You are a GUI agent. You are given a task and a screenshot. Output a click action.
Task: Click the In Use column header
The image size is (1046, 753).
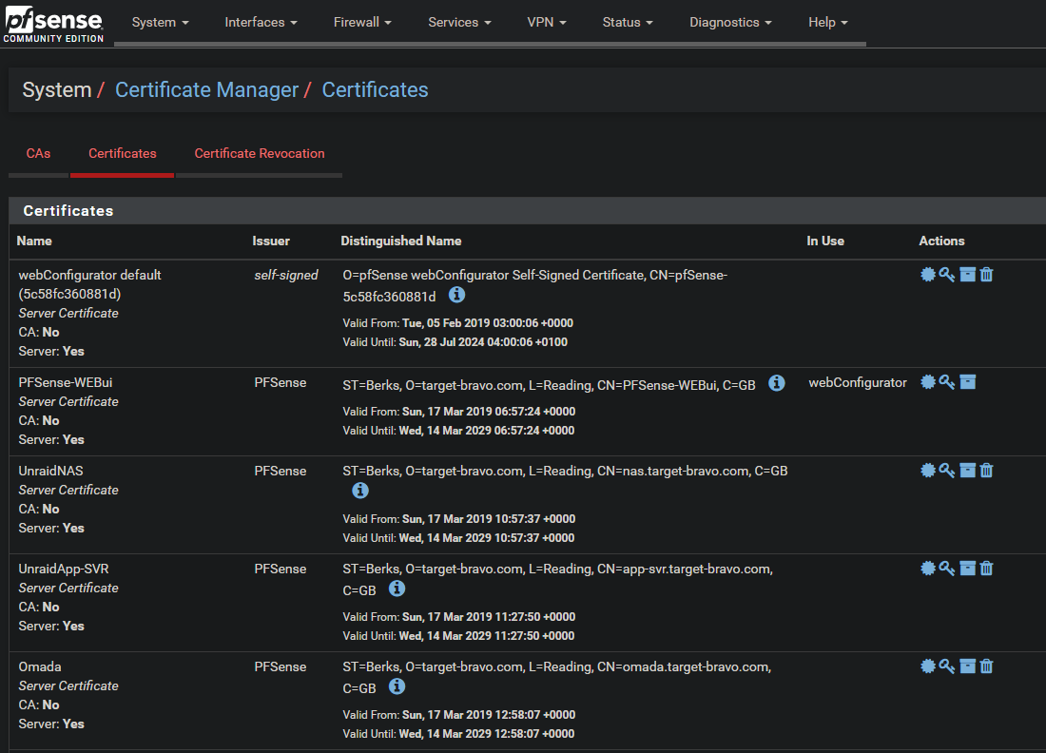(x=825, y=241)
